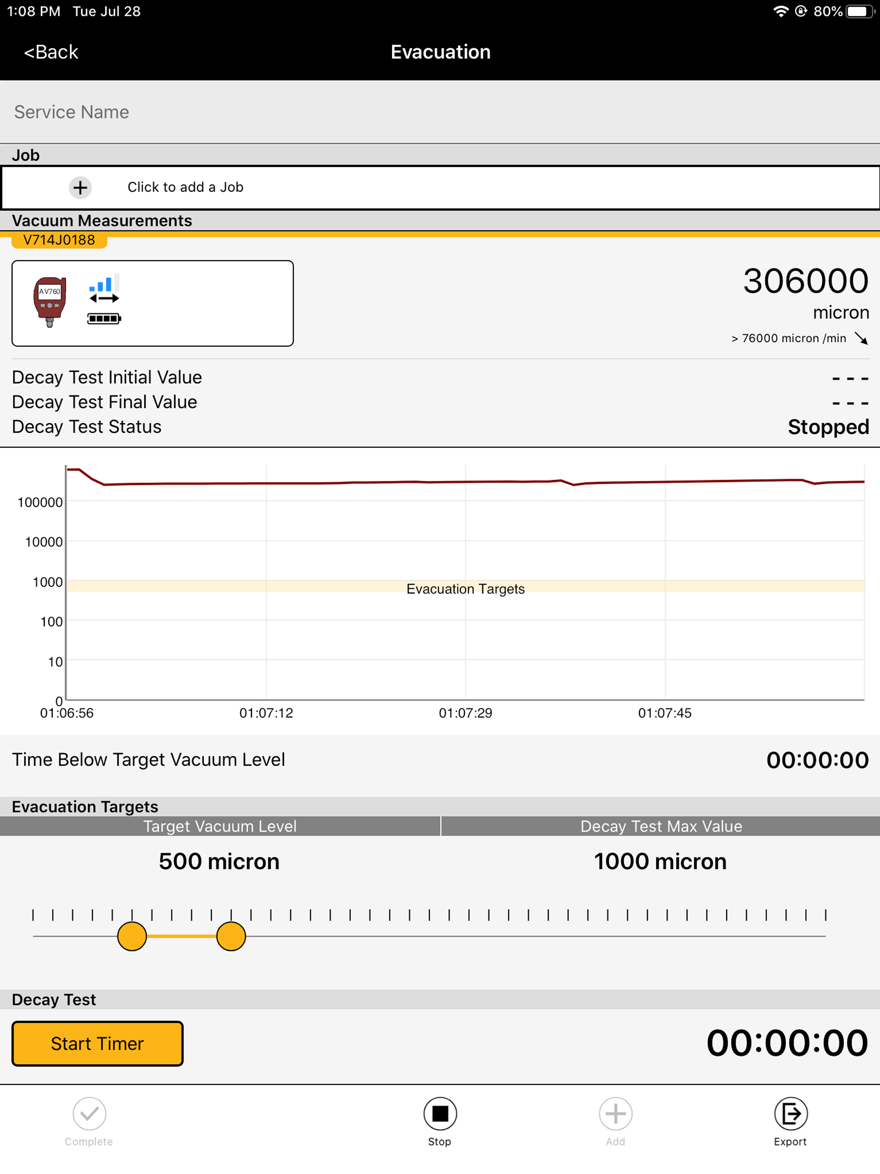Tap the Complete checkmark icon
Image resolution: width=880 pixels, height=1174 pixels.
point(89,1114)
